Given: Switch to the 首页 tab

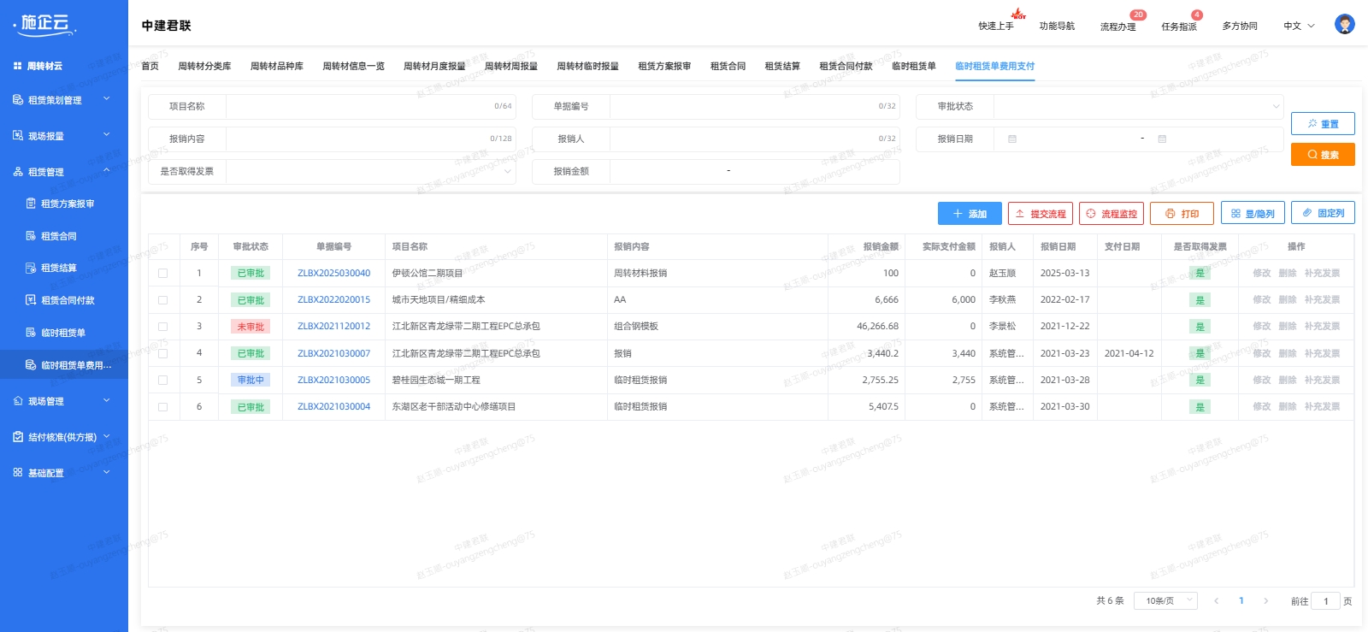Looking at the screenshot, I should coord(150,66).
